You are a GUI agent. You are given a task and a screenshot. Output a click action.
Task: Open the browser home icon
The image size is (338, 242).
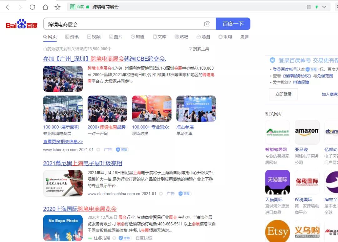(x=45, y=7)
